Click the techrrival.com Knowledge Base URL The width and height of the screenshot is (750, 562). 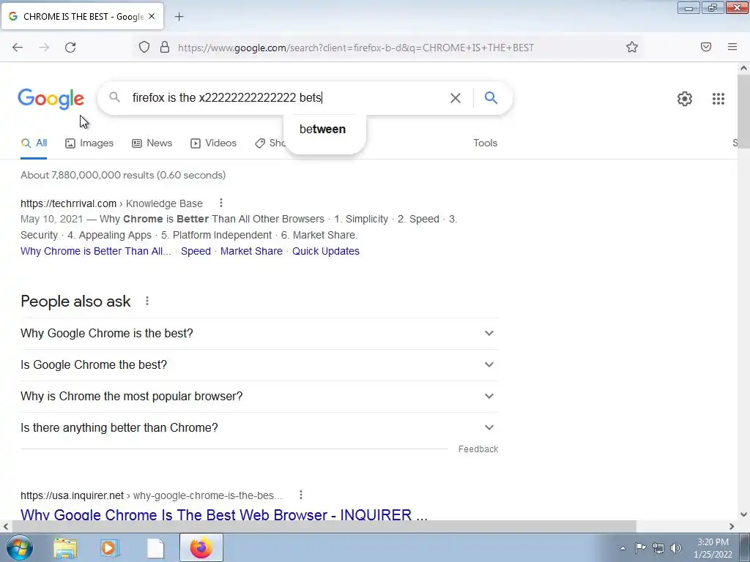point(111,203)
